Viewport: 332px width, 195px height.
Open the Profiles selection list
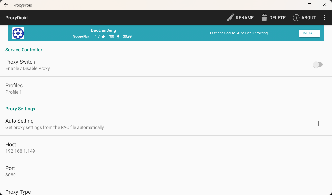point(166,89)
